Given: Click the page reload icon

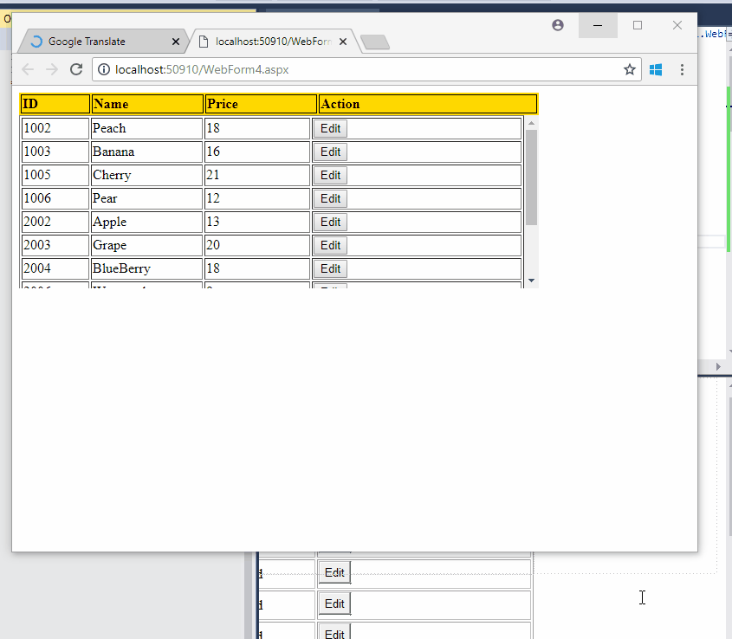Looking at the screenshot, I should pyautogui.click(x=77, y=69).
